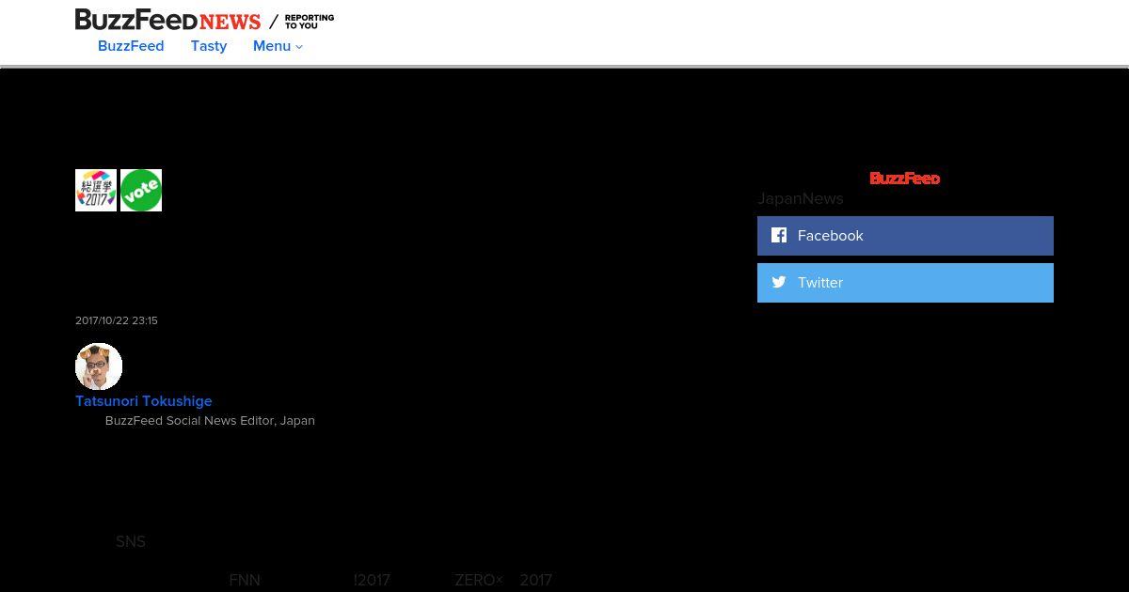Click the Reporting To You tagline
Image resolution: width=1129 pixels, height=592 pixels.
point(310,21)
